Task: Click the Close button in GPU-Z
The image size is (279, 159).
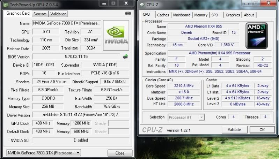Action: coord(120,153)
